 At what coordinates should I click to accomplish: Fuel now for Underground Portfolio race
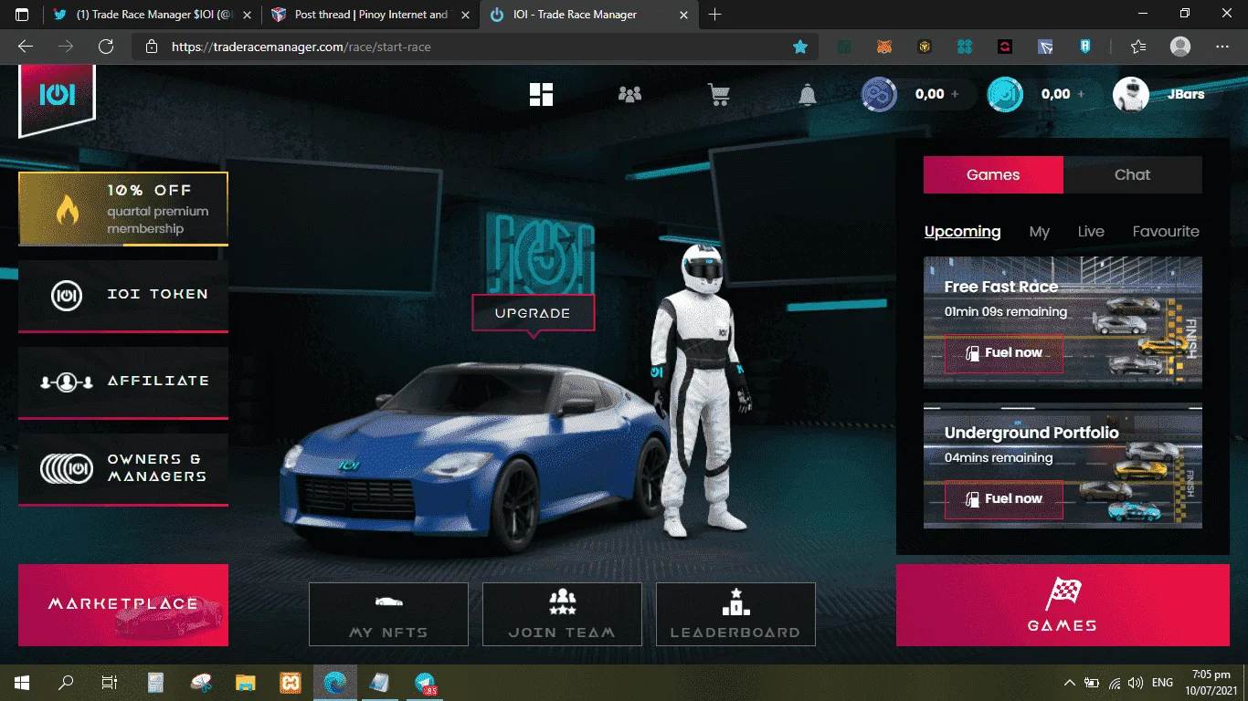click(x=1003, y=499)
